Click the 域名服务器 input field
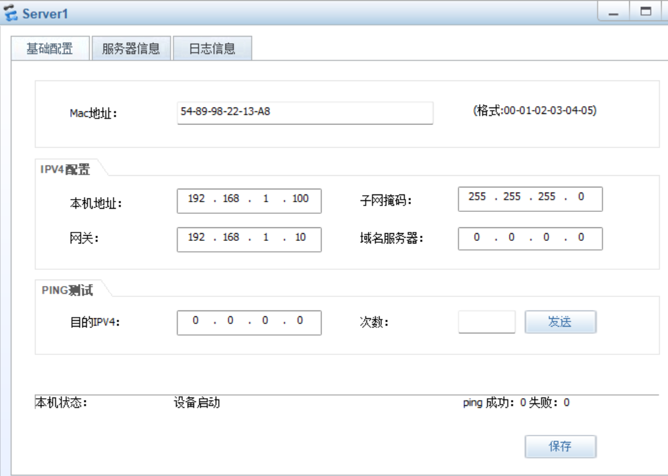 click(530, 238)
